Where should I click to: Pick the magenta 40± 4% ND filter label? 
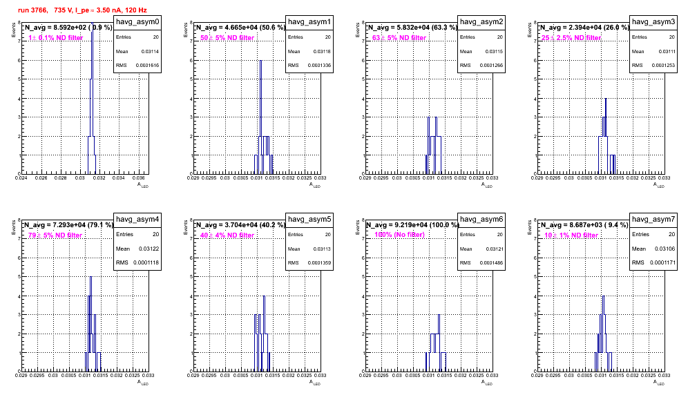coord(227,235)
